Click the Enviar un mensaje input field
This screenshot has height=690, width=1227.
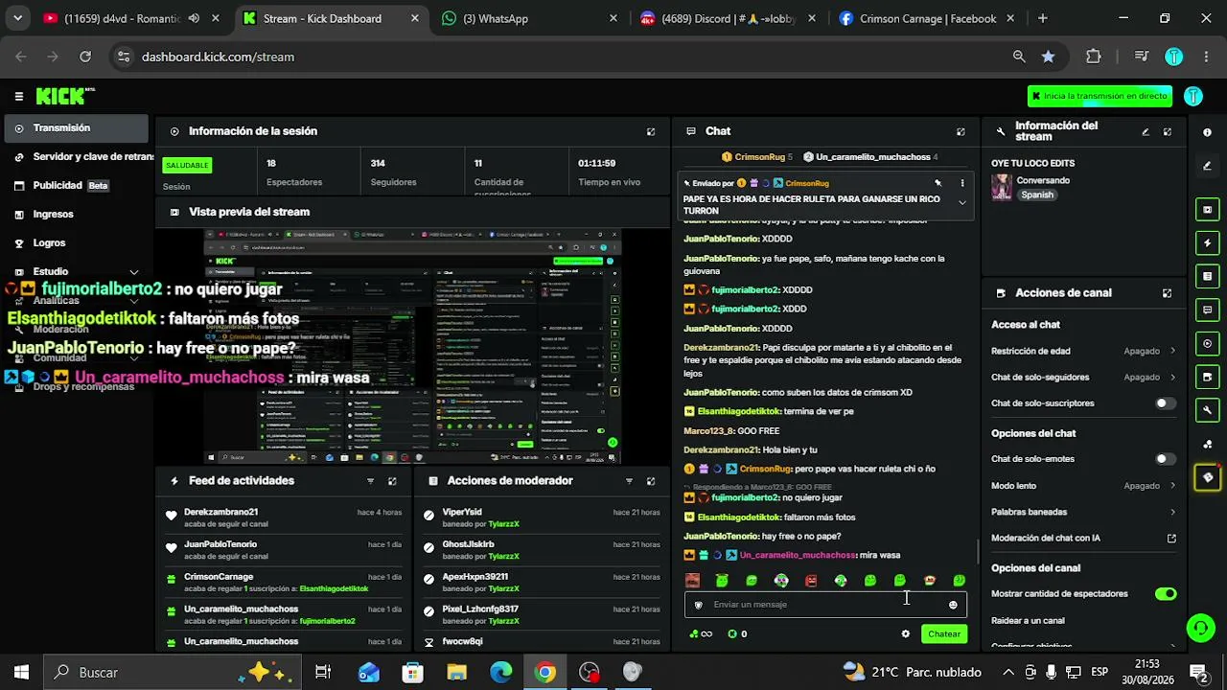[x=824, y=605]
